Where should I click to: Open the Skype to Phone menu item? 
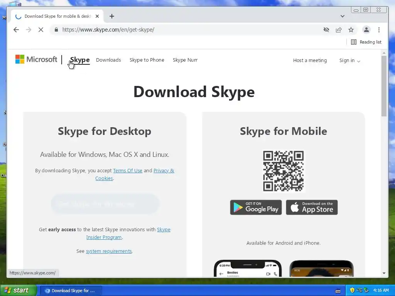(x=147, y=60)
